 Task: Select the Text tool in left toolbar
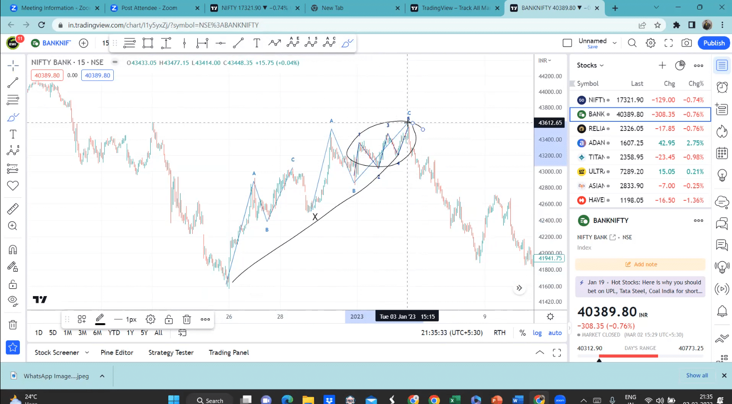coord(13,134)
